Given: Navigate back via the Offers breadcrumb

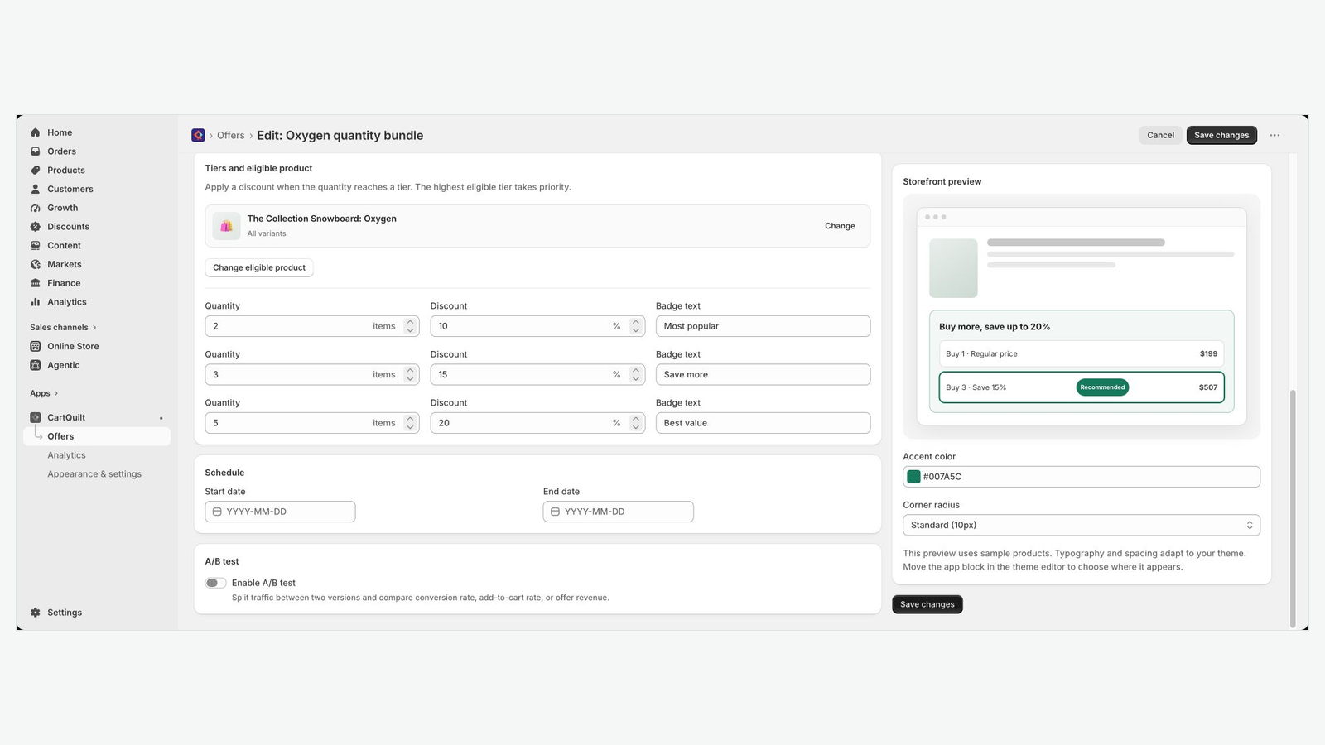Looking at the screenshot, I should click(x=231, y=136).
